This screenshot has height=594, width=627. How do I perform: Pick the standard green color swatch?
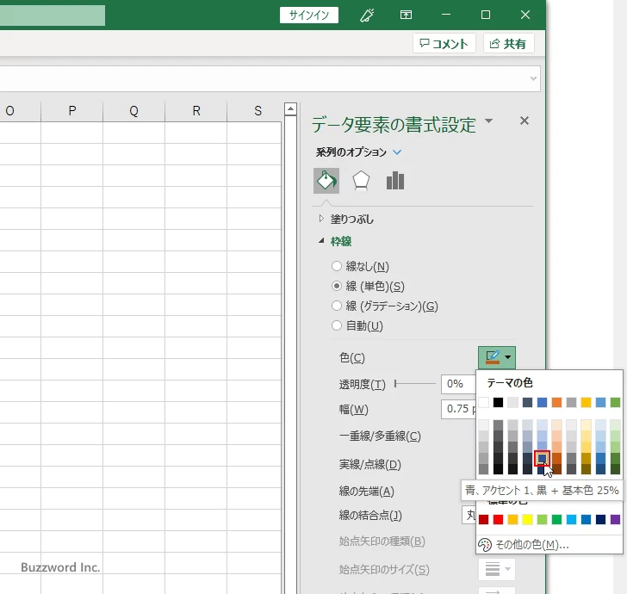point(556,519)
